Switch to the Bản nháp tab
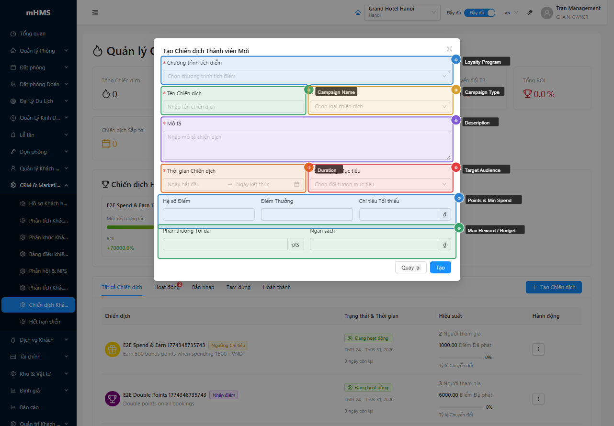614x426 pixels. coord(203,287)
